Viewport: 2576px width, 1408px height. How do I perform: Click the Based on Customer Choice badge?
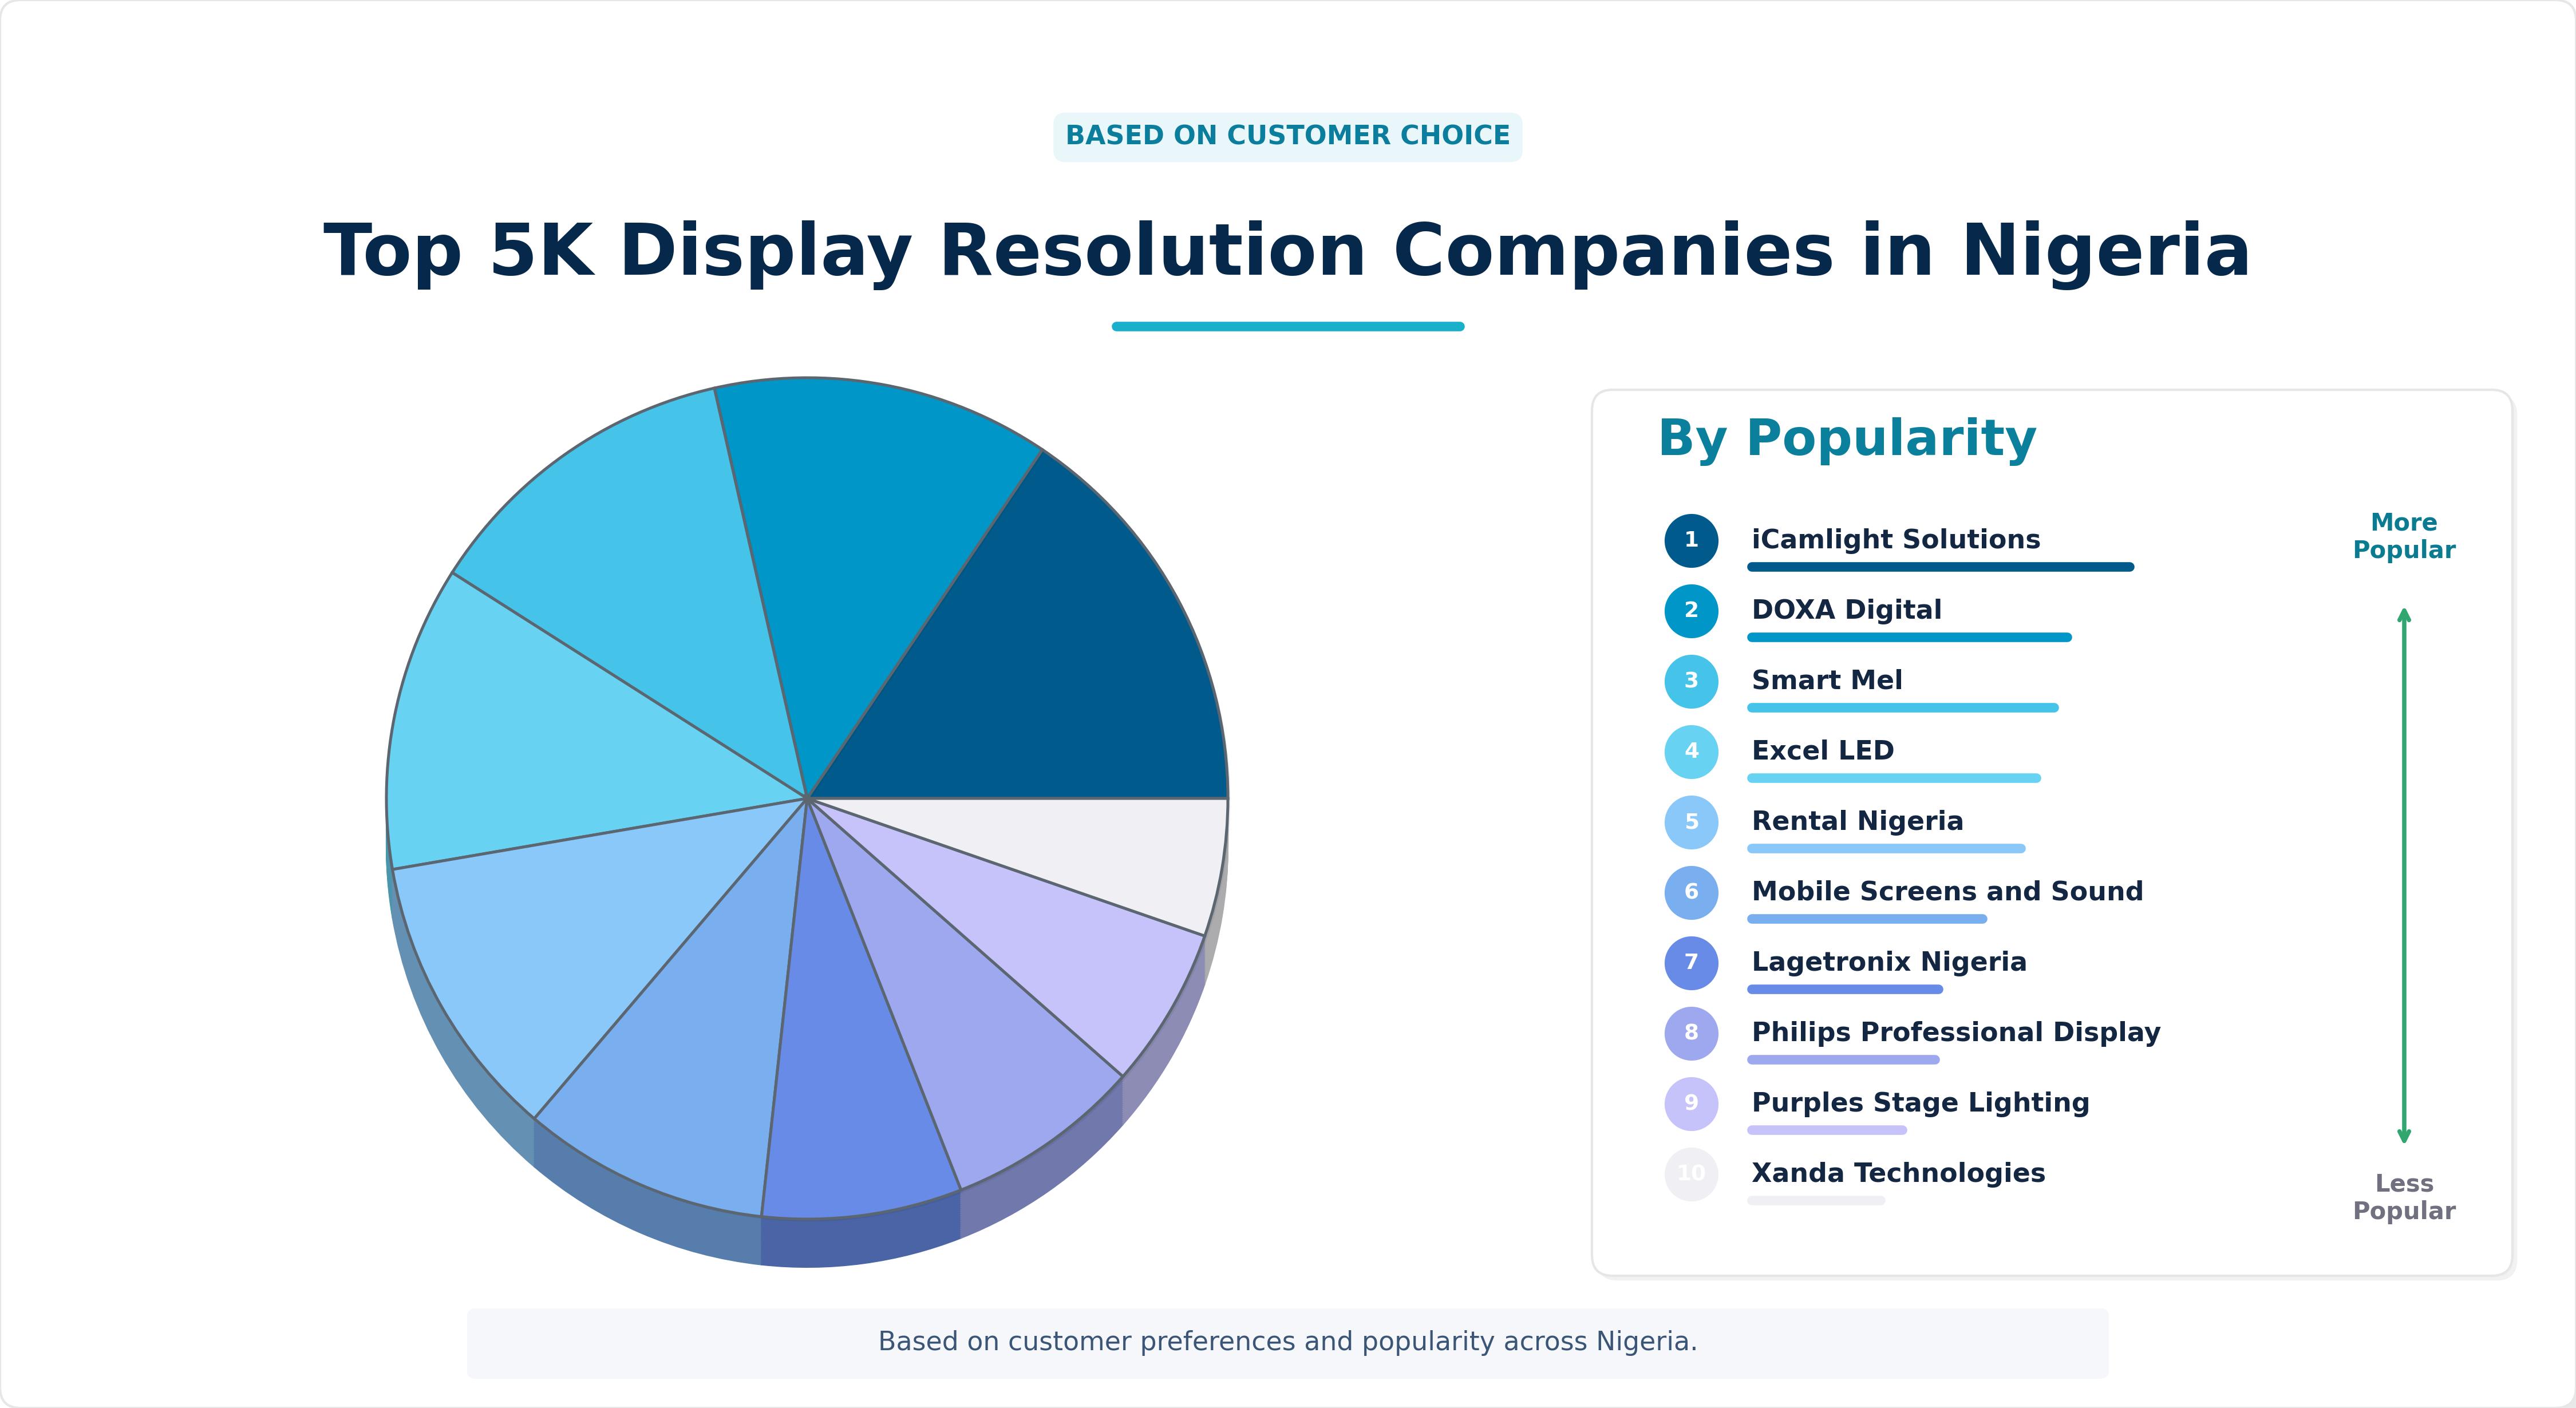point(1288,136)
